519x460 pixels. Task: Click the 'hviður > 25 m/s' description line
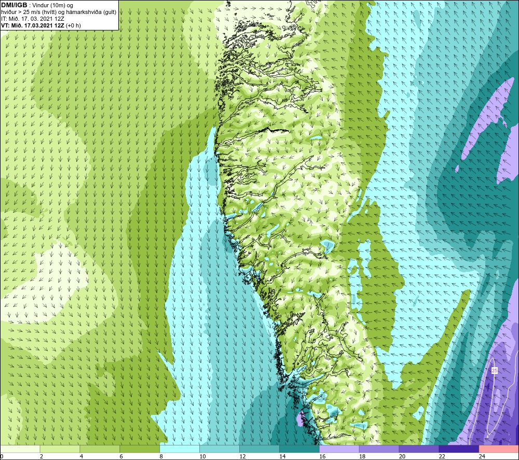(x=59, y=12)
